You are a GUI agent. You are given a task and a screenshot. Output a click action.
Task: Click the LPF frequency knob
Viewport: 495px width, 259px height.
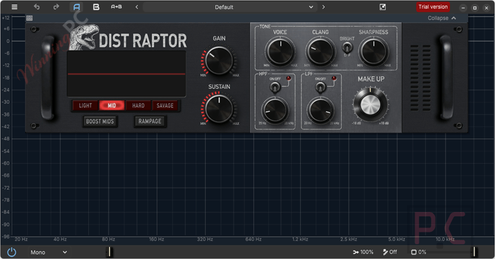pos(321,110)
